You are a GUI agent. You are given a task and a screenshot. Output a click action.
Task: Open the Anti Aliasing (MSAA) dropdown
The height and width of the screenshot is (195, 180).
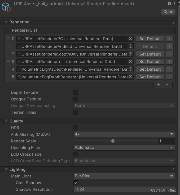point(124,134)
